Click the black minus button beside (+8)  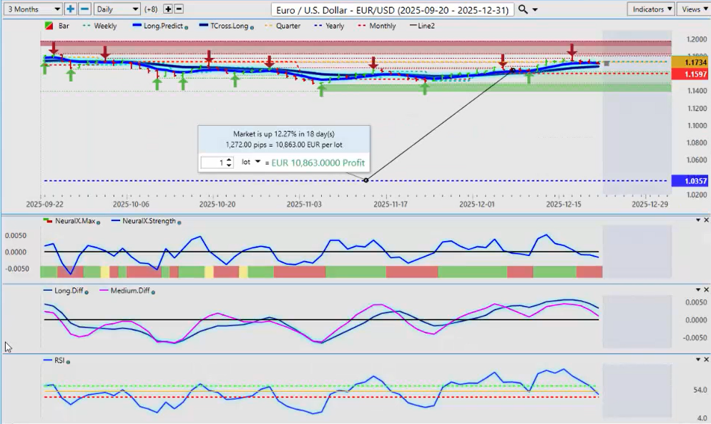179,9
